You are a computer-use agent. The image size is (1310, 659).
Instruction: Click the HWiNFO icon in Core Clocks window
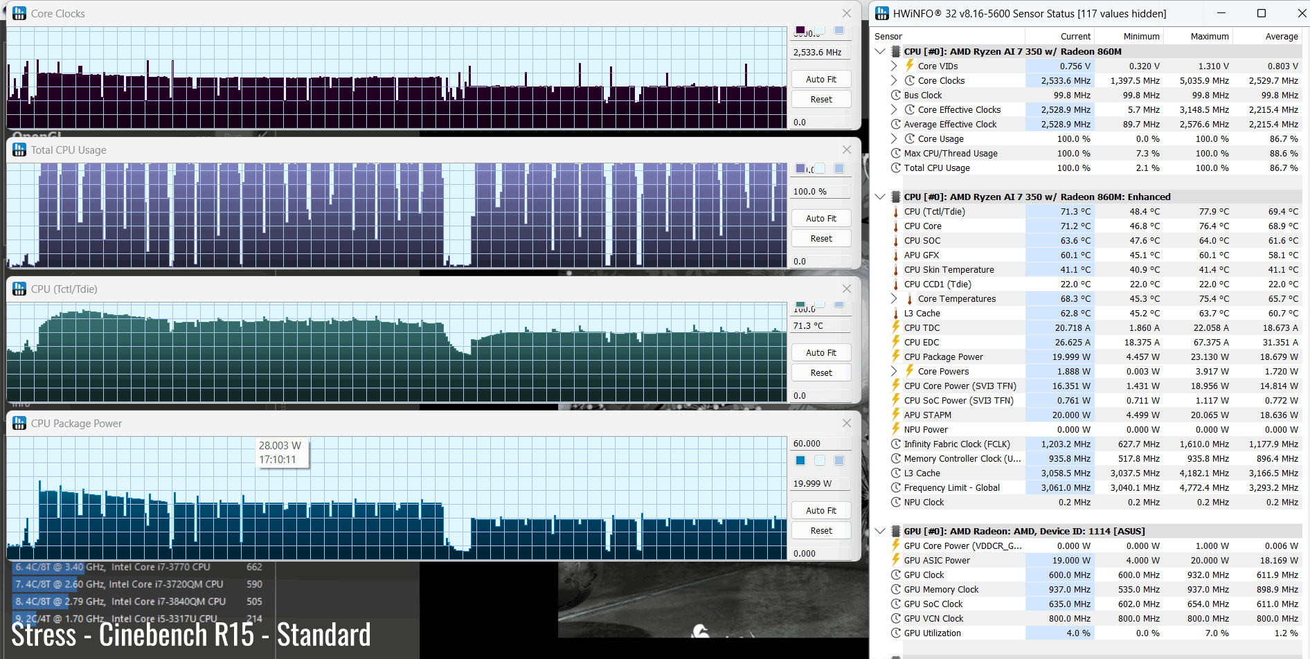pos(19,13)
